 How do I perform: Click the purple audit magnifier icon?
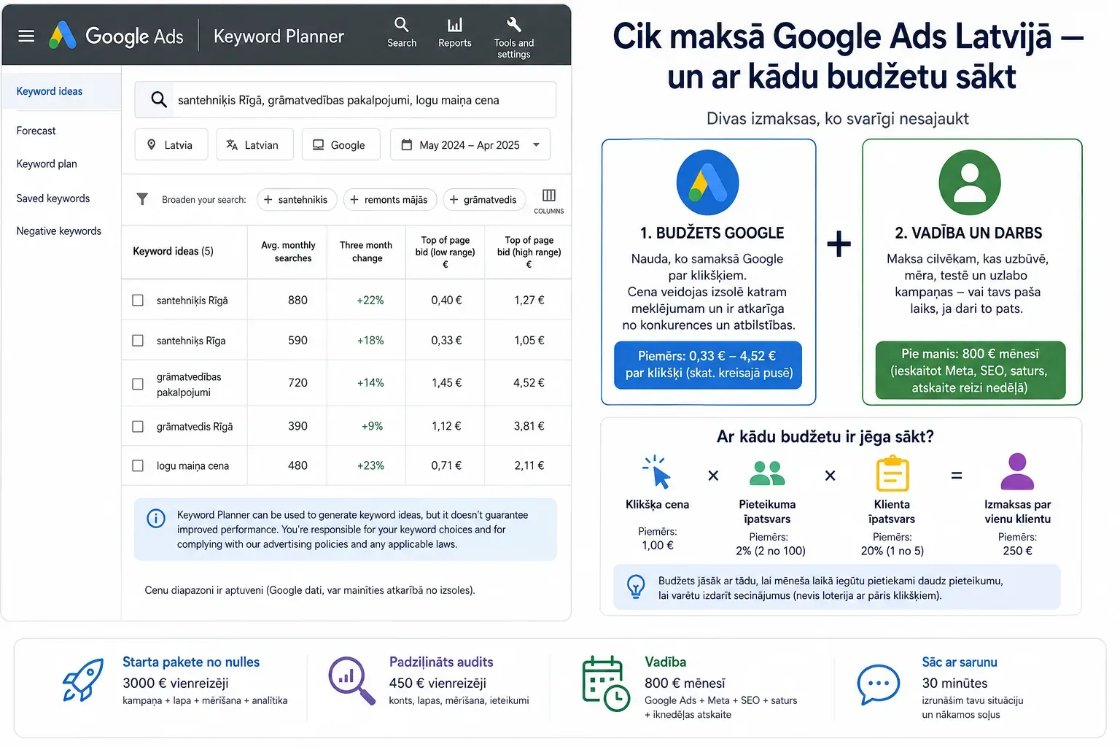pos(351,680)
